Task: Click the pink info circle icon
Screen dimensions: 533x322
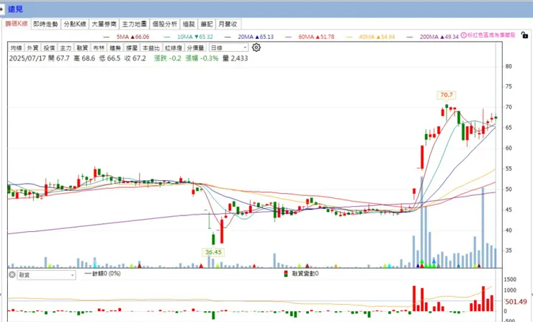Action: (464, 35)
